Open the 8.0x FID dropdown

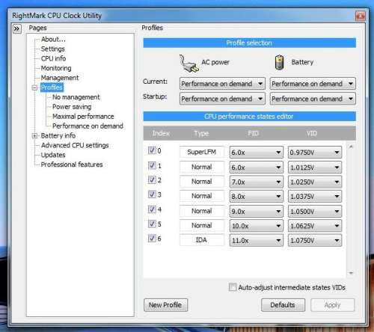point(257,197)
